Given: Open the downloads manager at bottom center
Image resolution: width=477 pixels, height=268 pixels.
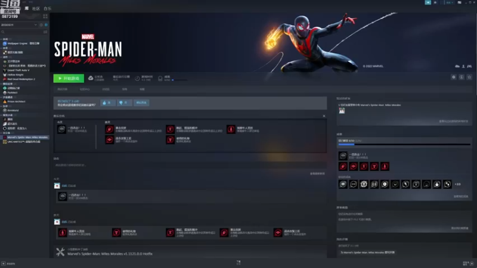Looking at the screenshot, I should pos(238,263).
